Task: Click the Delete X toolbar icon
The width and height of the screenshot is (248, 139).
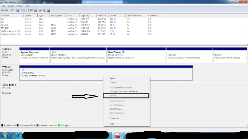Action: (x=31, y=10)
